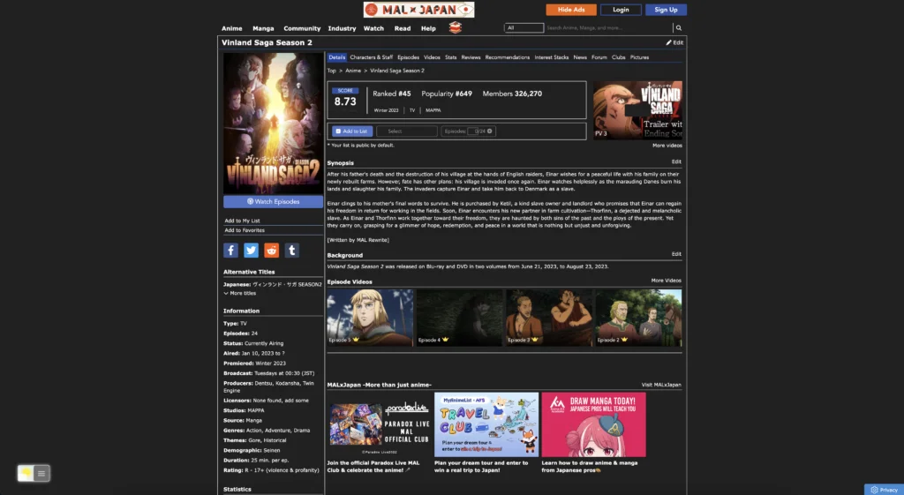Select the Details tab
904x495 pixels.
[336, 57]
